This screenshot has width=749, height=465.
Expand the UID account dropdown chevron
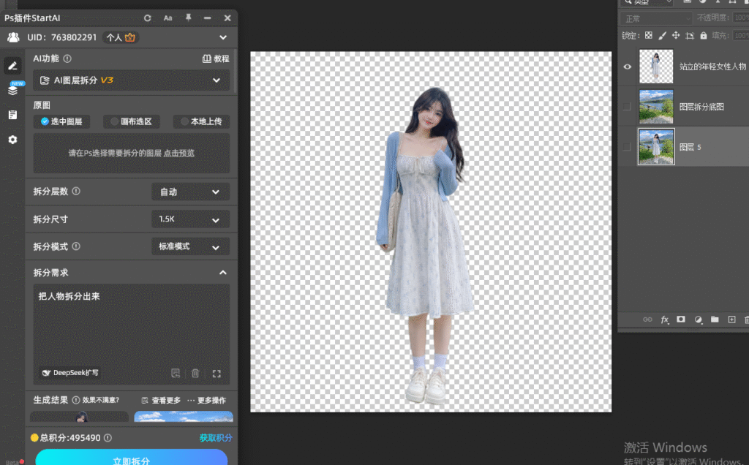[x=223, y=37]
